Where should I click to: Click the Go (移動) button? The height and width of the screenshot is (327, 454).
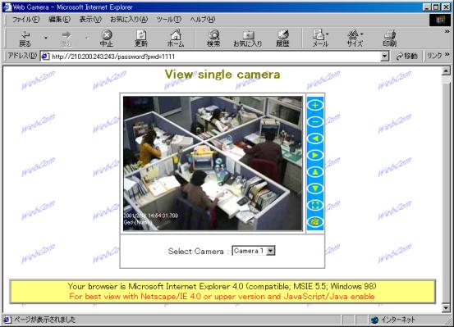[x=407, y=56]
